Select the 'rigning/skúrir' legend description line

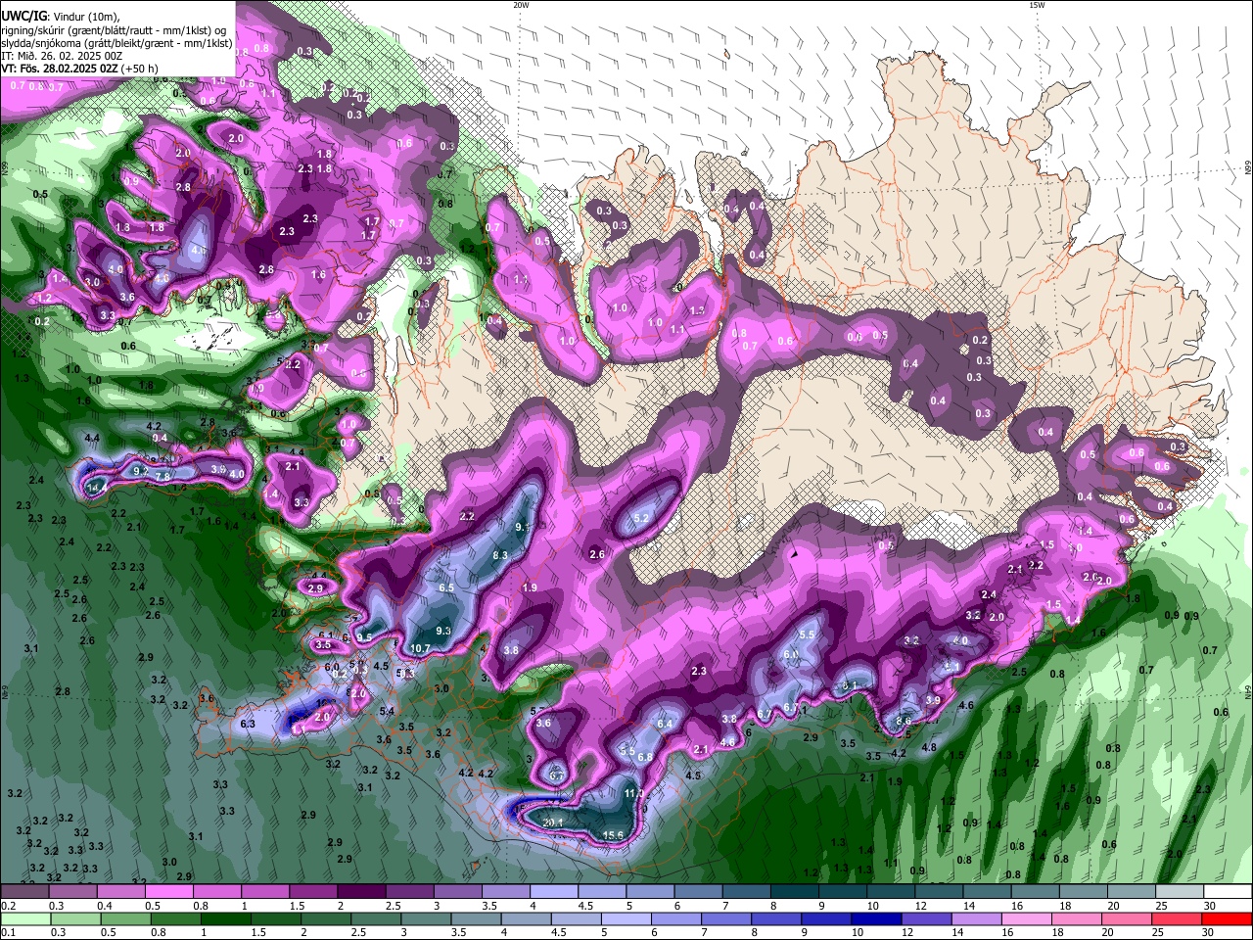coord(114,30)
